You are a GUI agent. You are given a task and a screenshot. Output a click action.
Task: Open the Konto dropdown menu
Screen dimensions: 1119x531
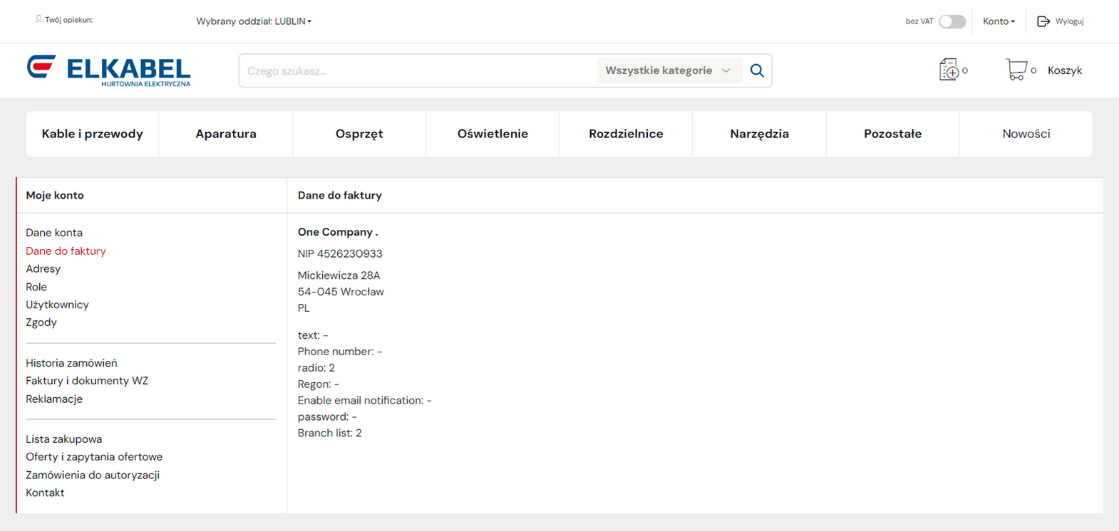coord(998,21)
